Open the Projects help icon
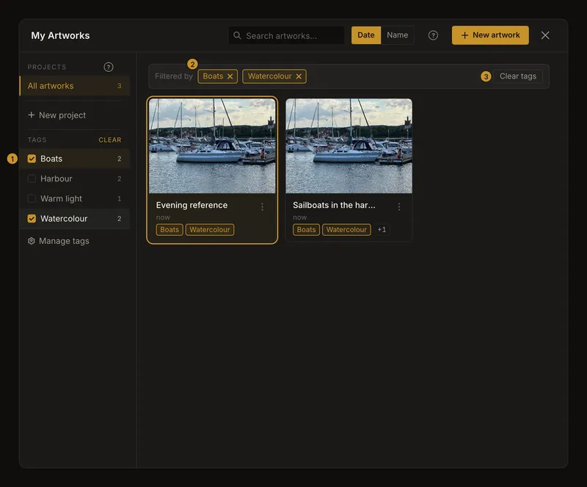587x487 pixels. tap(108, 67)
